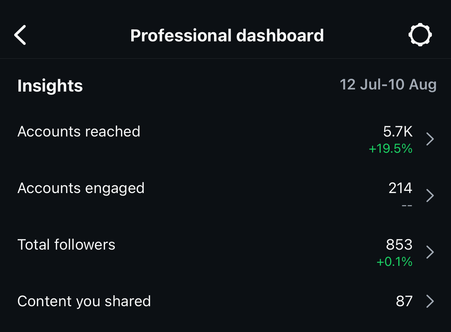
Task: Open the Content you shared label
Action: pyautogui.click(x=84, y=301)
